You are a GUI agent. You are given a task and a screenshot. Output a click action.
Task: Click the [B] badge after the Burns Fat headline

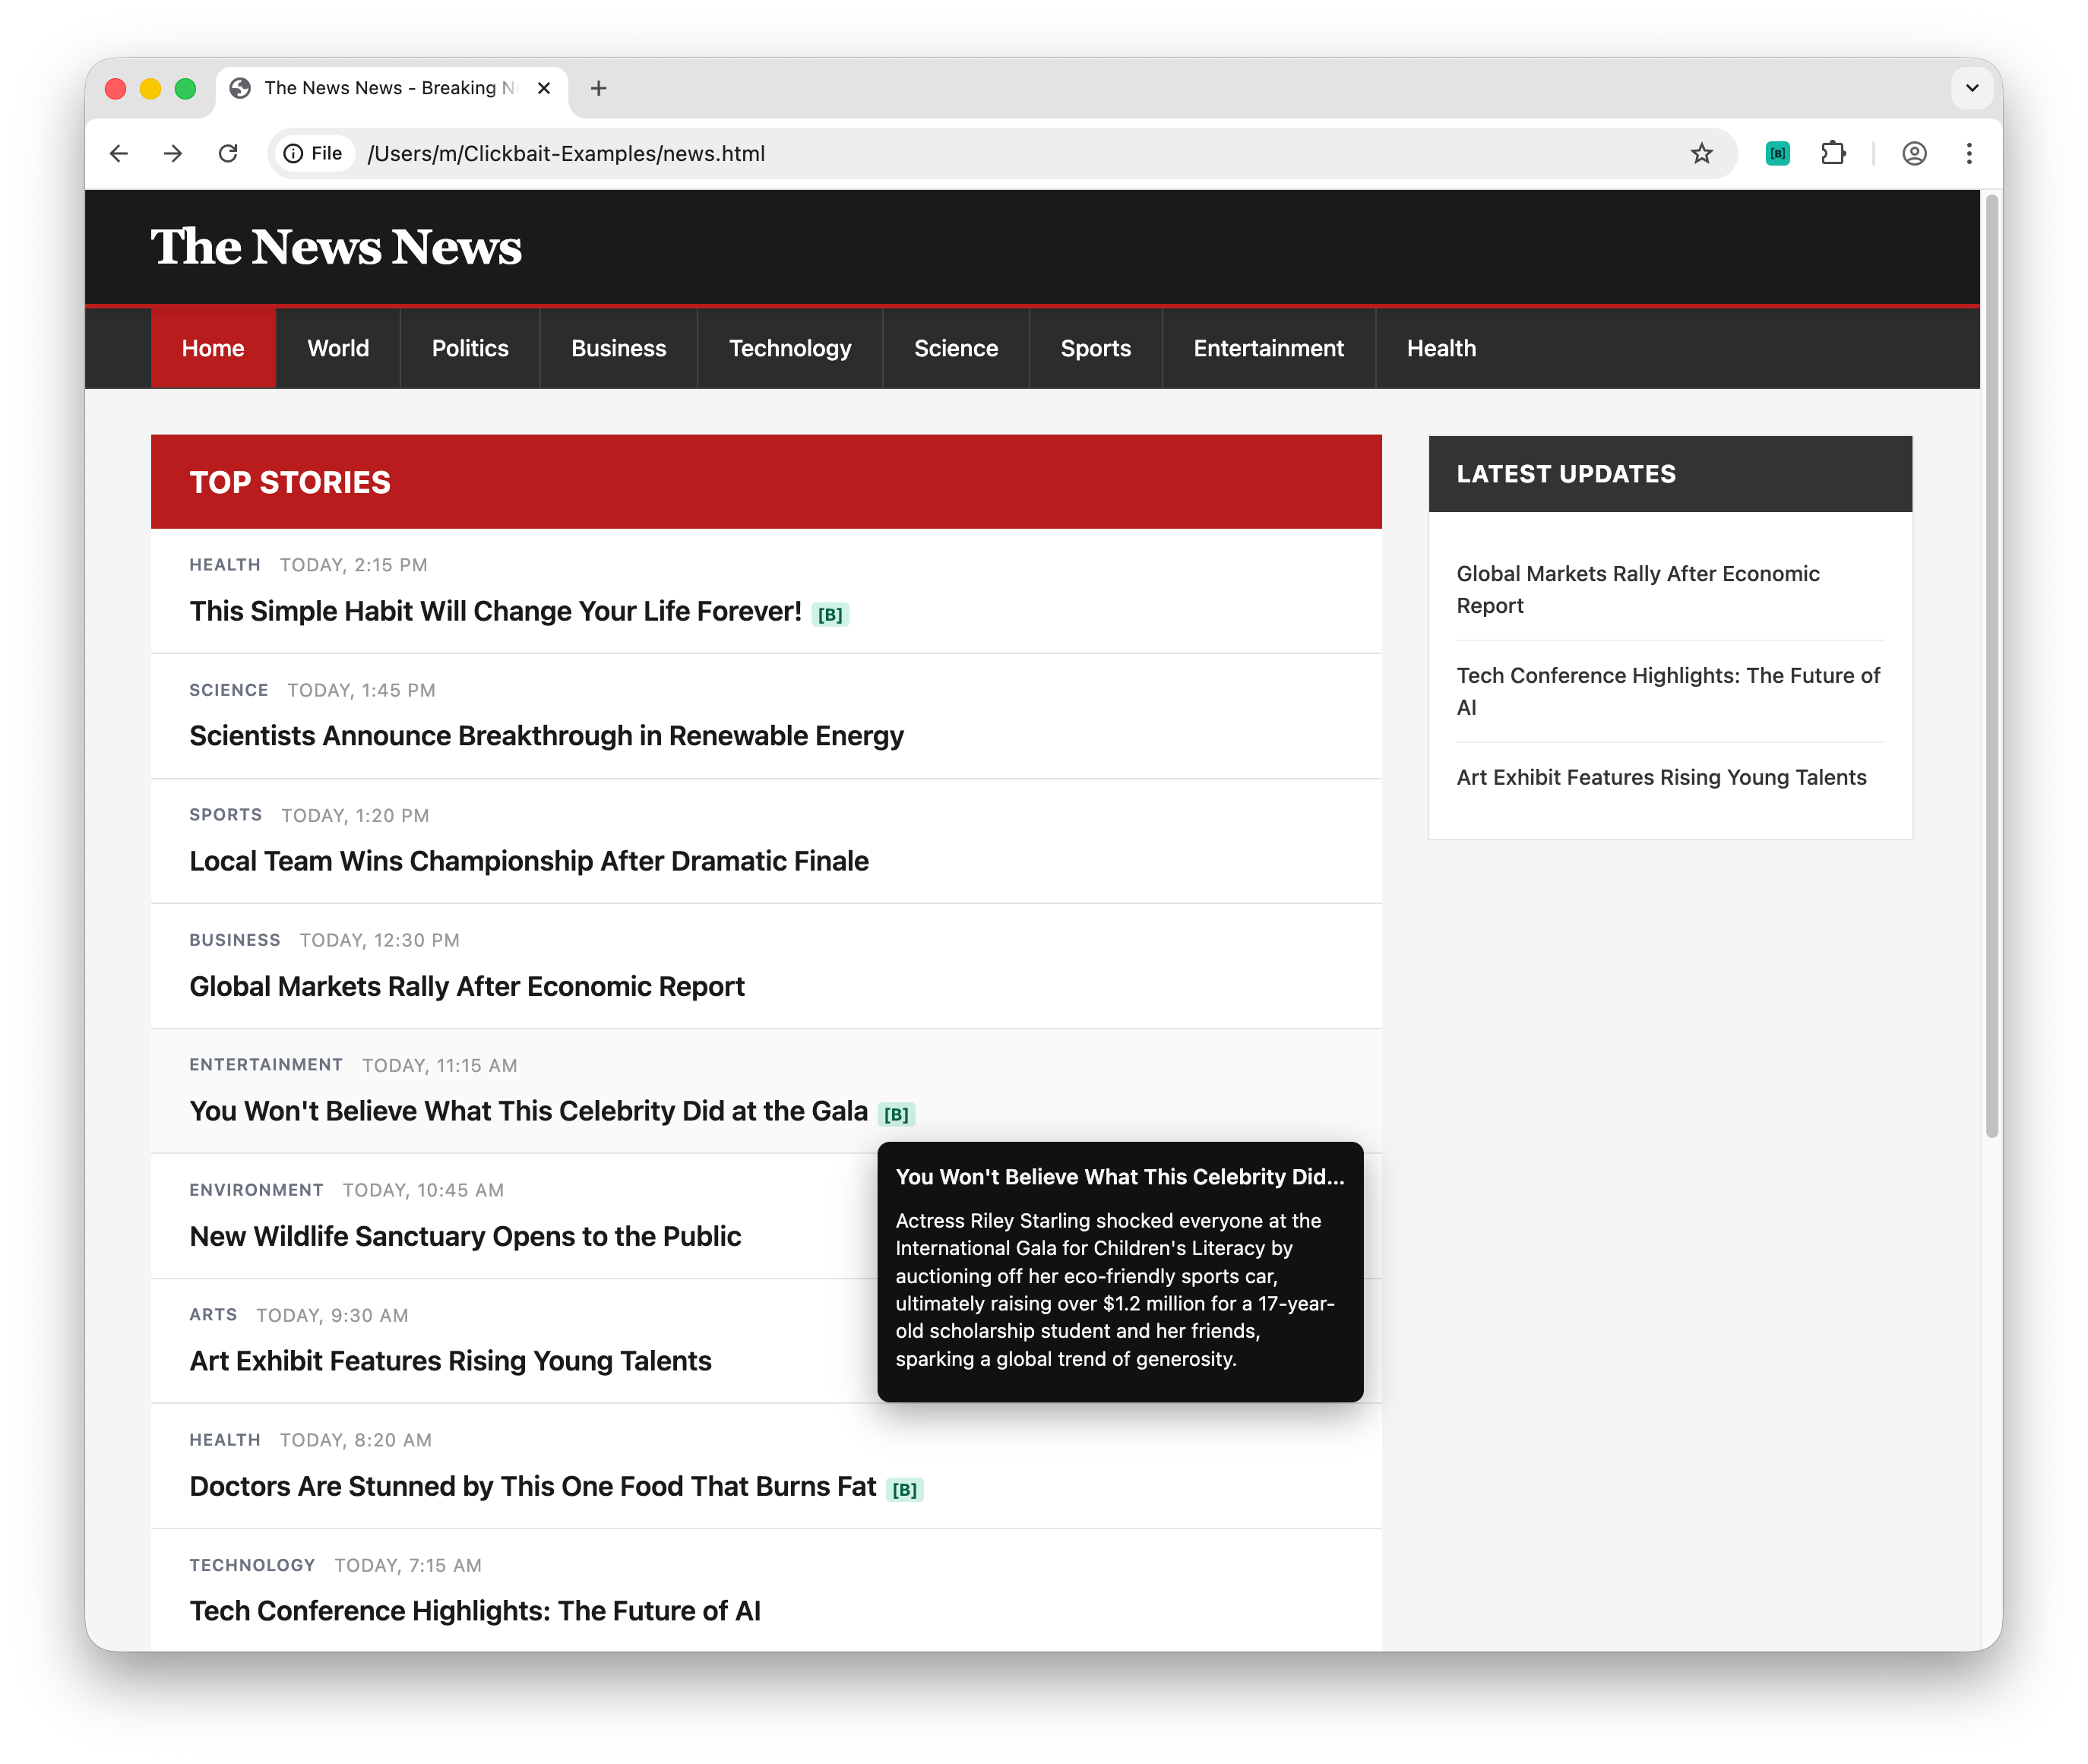click(904, 1489)
